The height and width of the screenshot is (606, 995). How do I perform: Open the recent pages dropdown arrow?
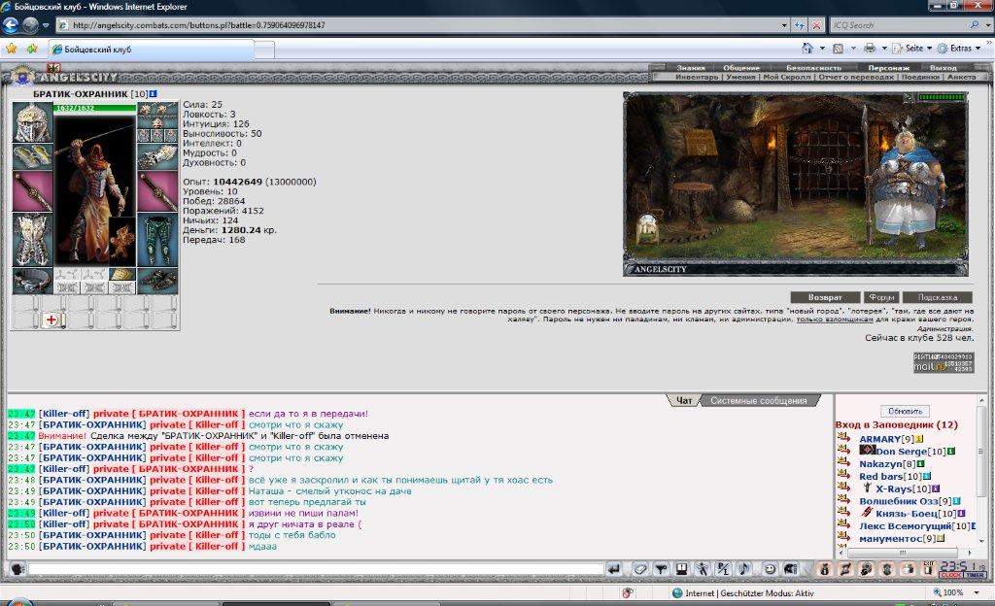click(46, 25)
